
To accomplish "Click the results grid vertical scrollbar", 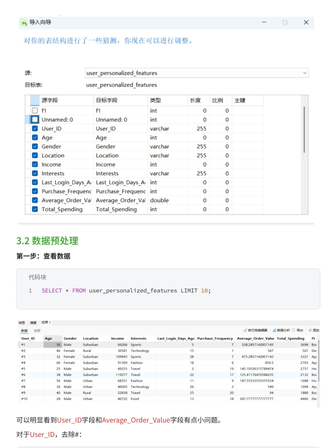I will coord(319,361).
